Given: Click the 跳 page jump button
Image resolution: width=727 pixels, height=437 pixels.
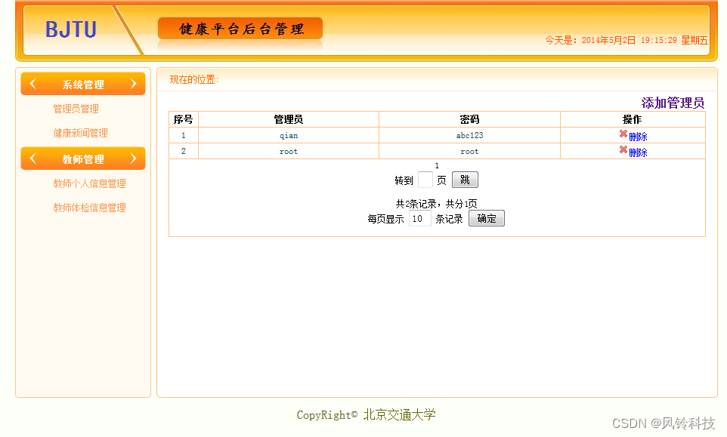Looking at the screenshot, I should [465, 180].
